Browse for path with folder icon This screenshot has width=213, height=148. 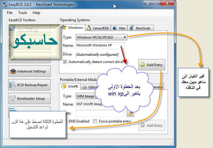pos(130,113)
